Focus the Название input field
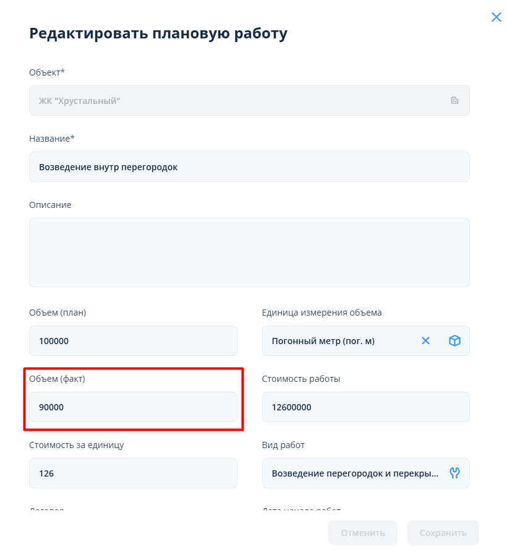This screenshot has width=507, height=557. pos(249,167)
